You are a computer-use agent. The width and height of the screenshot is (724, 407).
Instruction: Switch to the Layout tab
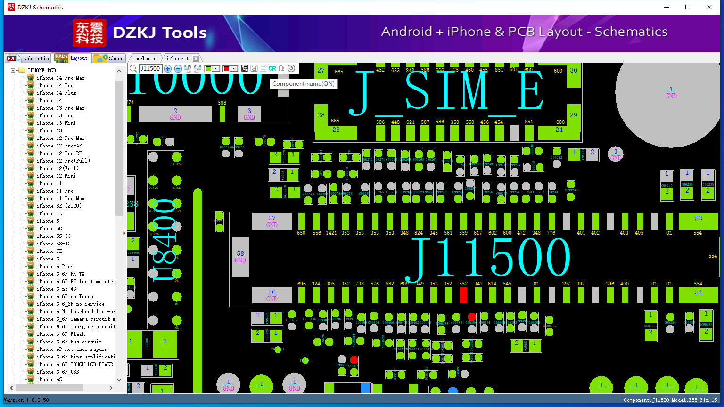pyautogui.click(x=72, y=58)
